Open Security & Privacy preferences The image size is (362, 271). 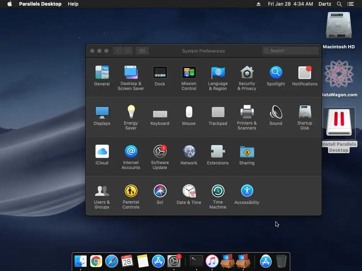(247, 78)
